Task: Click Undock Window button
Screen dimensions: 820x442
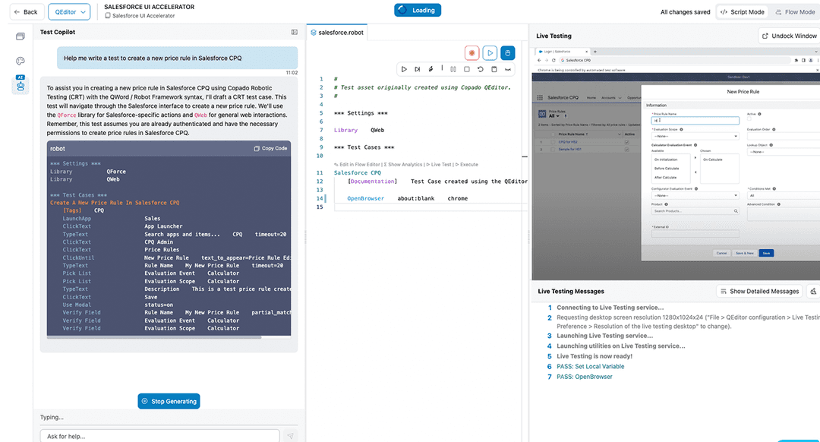Action: (x=789, y=36)
